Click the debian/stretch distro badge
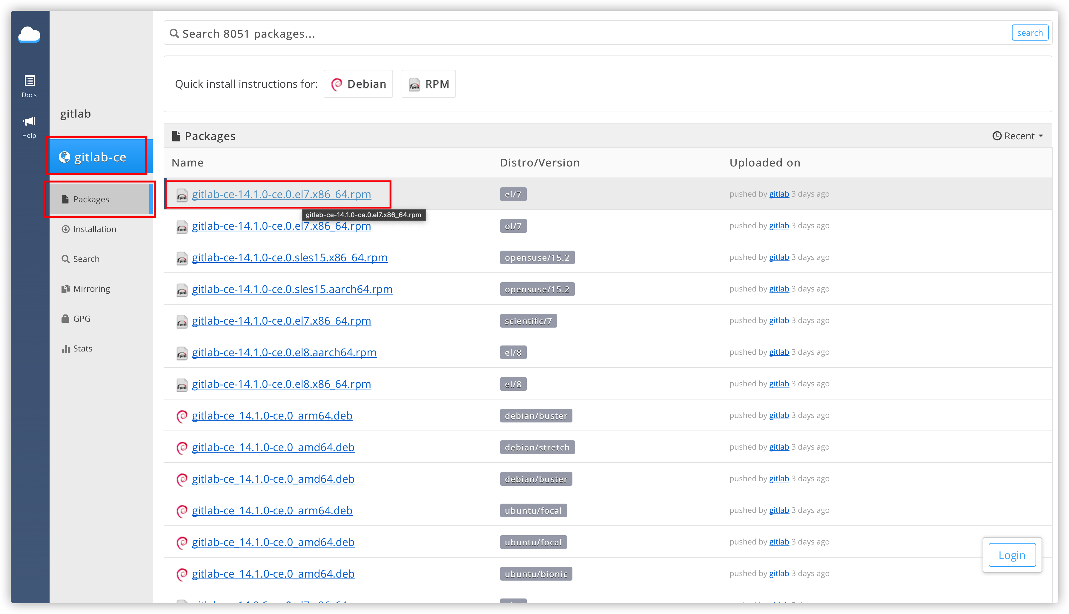This screenshot has width=1069, height=614. point(537,448)
